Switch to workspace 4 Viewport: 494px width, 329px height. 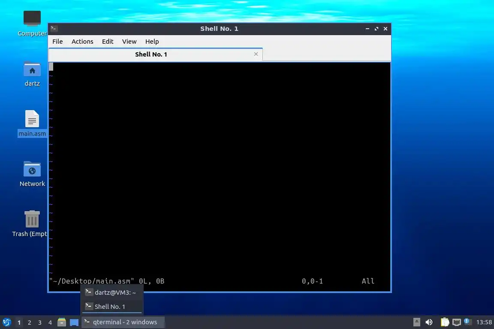(x=50, y=323)
